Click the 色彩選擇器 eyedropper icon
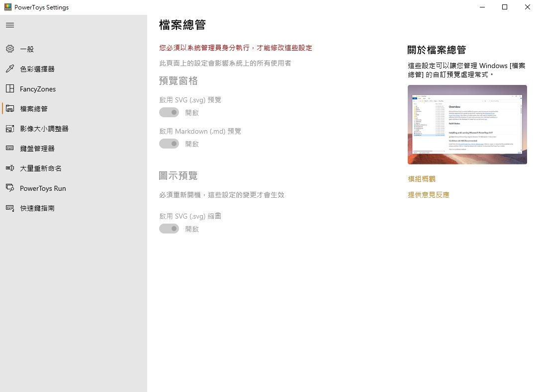Image resolution: width=538 pixels, height=392 pixels. pos(10,69)
